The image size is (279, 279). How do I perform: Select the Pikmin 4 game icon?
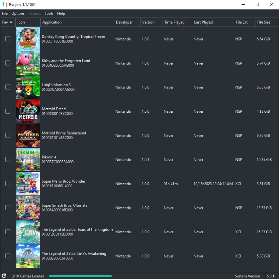tap(28, 160)
